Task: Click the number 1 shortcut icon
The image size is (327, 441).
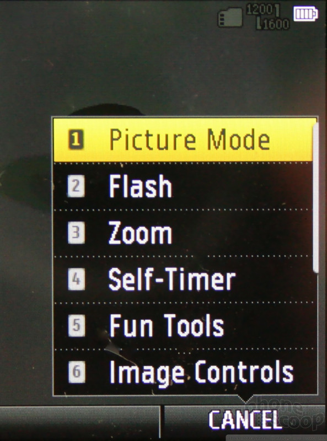Action: pos(76,139)
